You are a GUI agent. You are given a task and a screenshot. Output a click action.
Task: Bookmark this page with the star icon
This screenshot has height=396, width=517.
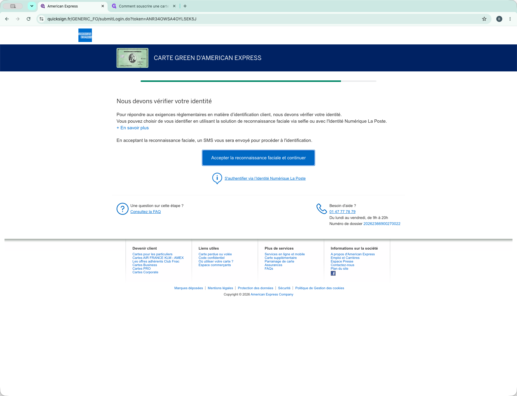[484, 19]
